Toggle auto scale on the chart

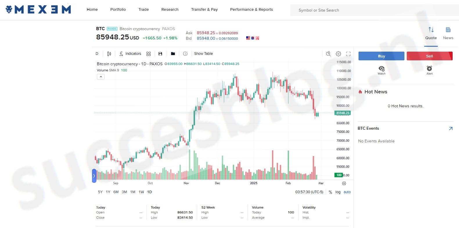(347, 192)
